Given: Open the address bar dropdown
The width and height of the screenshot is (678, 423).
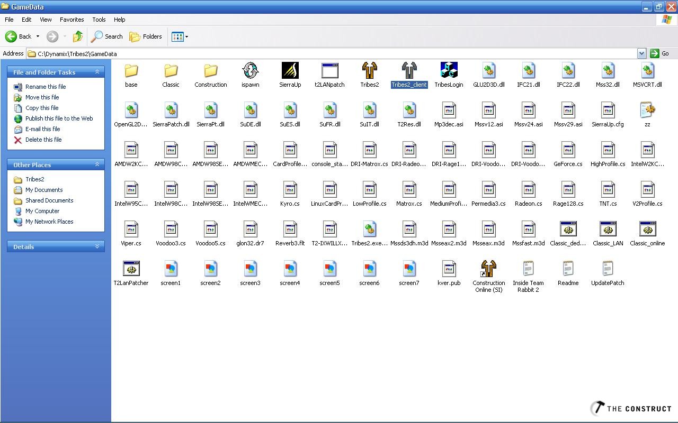Looking at the screenshot, I should click(641, 53).
